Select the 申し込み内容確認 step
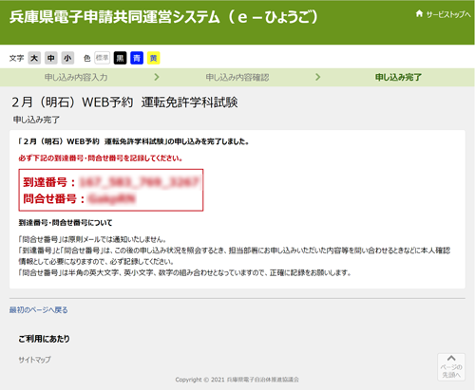Image resolution: width=475 pixels, height=390 pixels. tap(237, 77)
